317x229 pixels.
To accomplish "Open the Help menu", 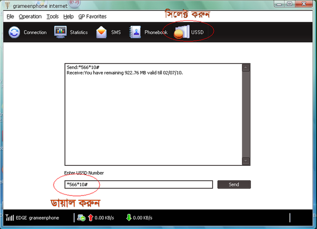I will (68, 17).
